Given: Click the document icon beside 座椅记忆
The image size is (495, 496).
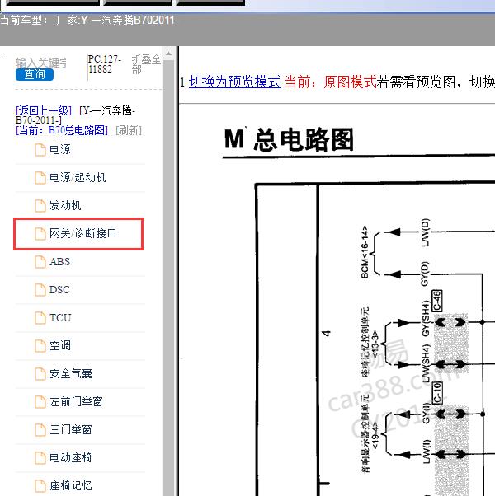Looking at the screenshot, I should coord(40,486).
